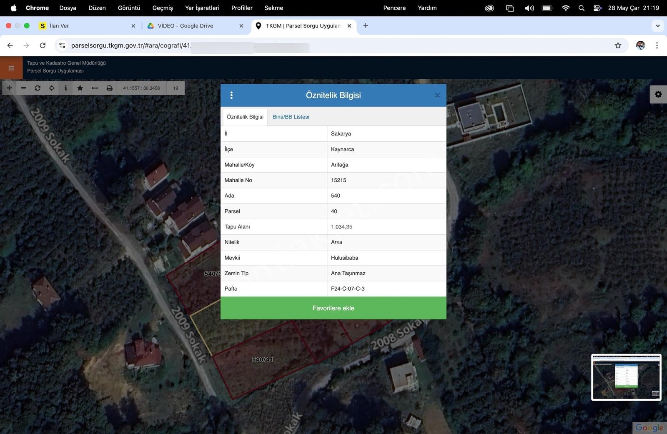Click the Ana Taşınmaz value

pyautogui.click(x=386, y=273)
